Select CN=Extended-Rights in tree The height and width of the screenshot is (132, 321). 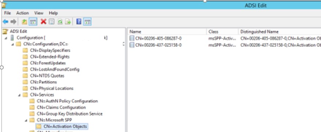(x=50, y=57)
